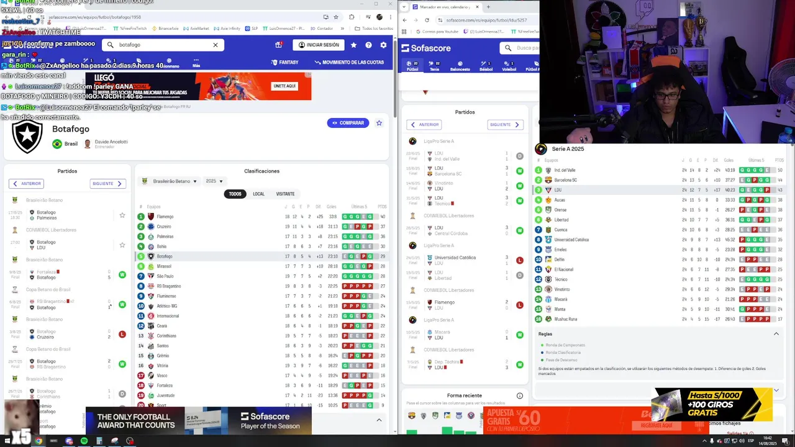Open tab search dropdown in right Chrome
The height and width of the screenshot is (447, 795).
pyautogui.click(x=404, y=7)
